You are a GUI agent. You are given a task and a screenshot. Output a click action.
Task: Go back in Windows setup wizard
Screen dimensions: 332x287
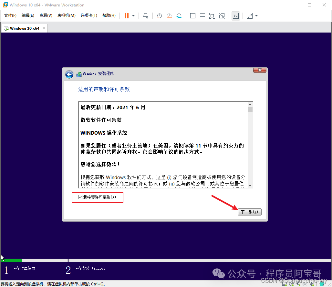69,74
